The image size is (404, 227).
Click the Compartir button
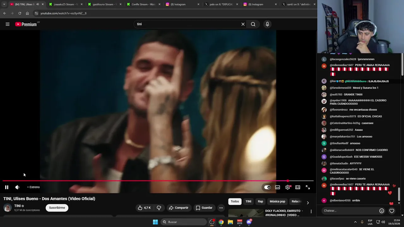coord(179,208)
